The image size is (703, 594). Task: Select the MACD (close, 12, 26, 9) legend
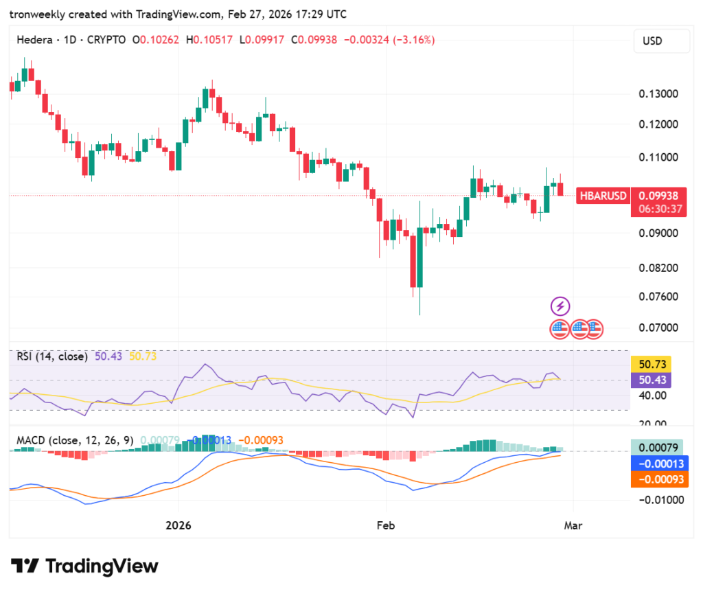tap(75, 440)
